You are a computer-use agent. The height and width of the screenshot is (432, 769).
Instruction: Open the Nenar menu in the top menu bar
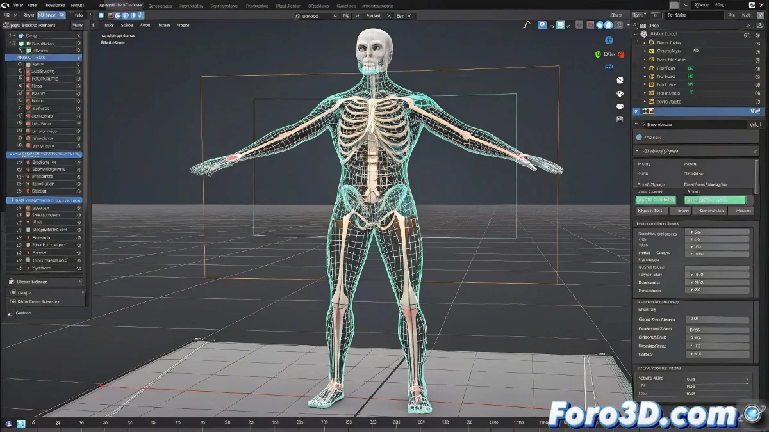[x=32, y=4]
